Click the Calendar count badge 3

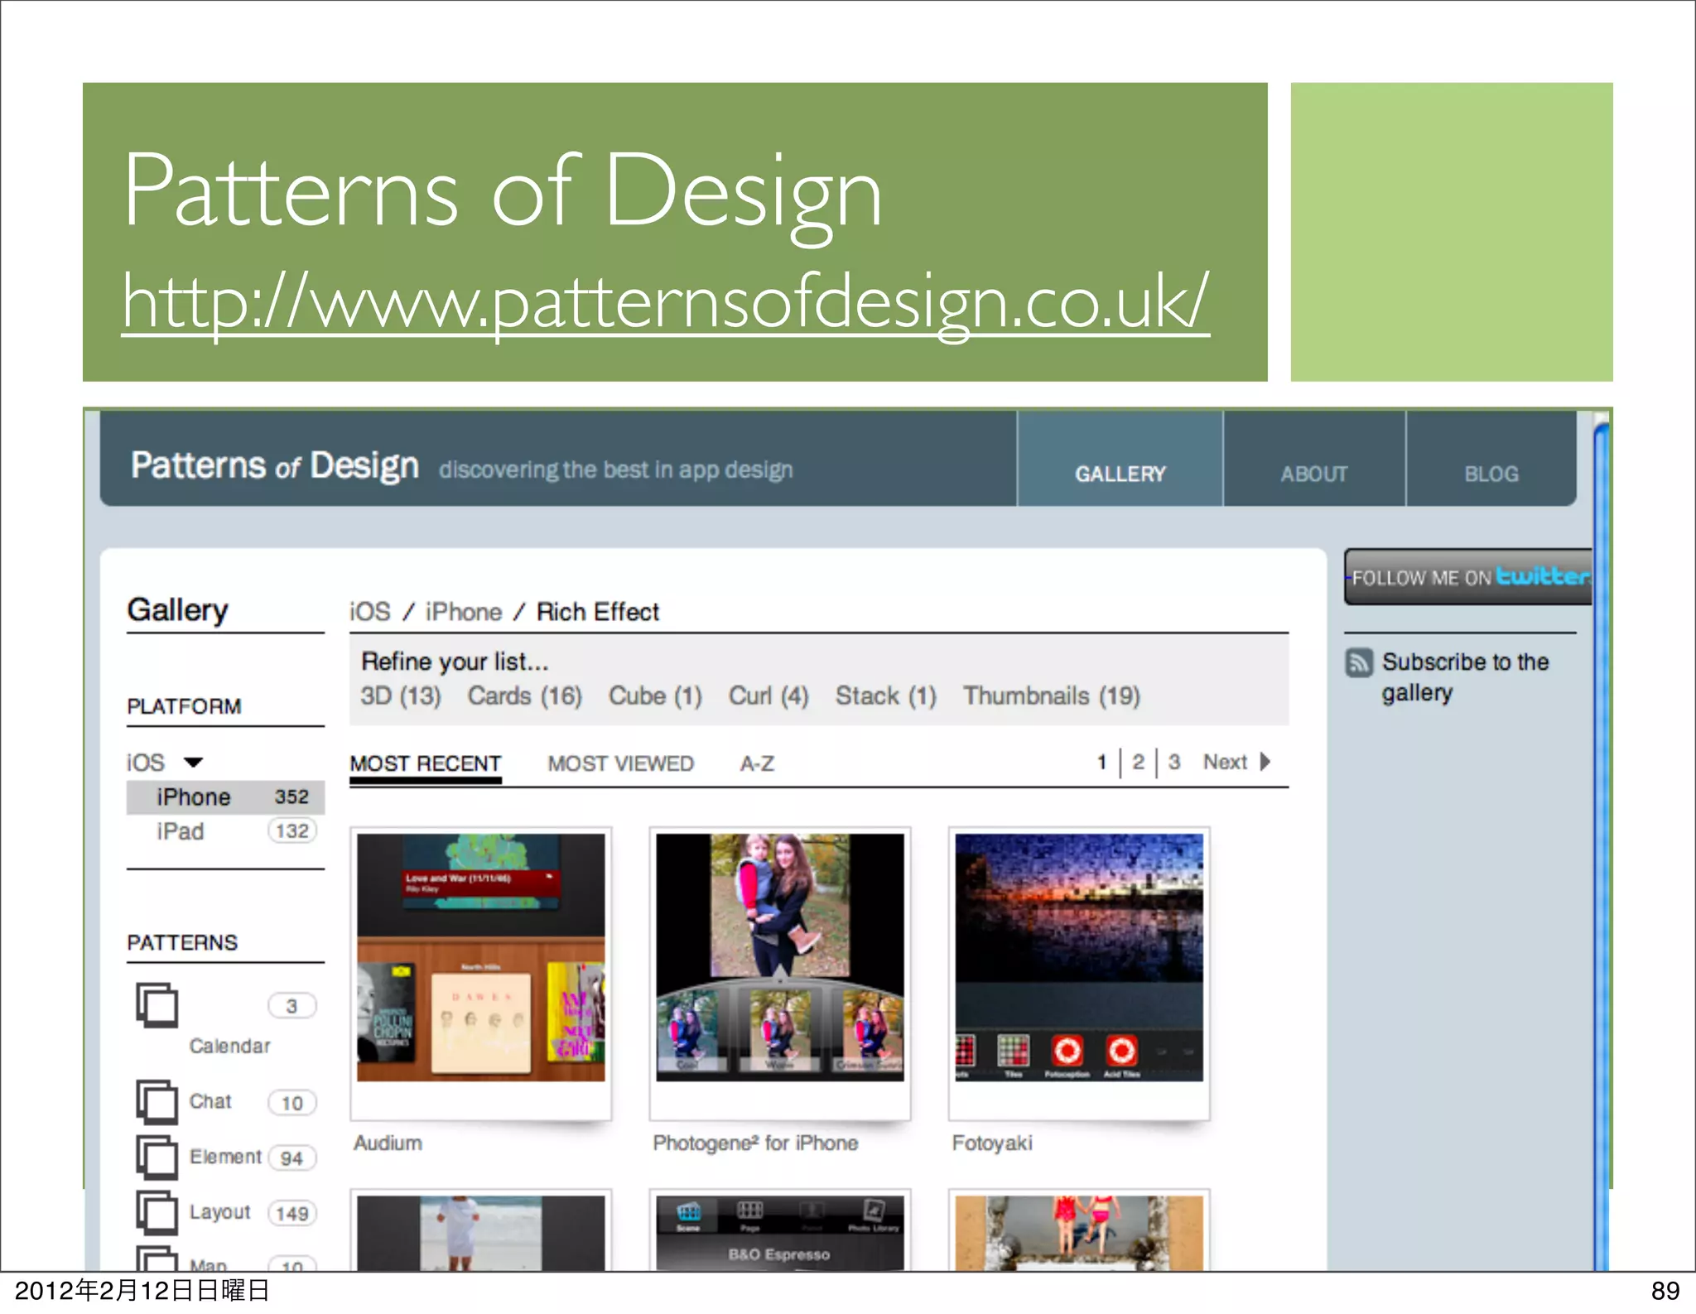[291, 1006]
